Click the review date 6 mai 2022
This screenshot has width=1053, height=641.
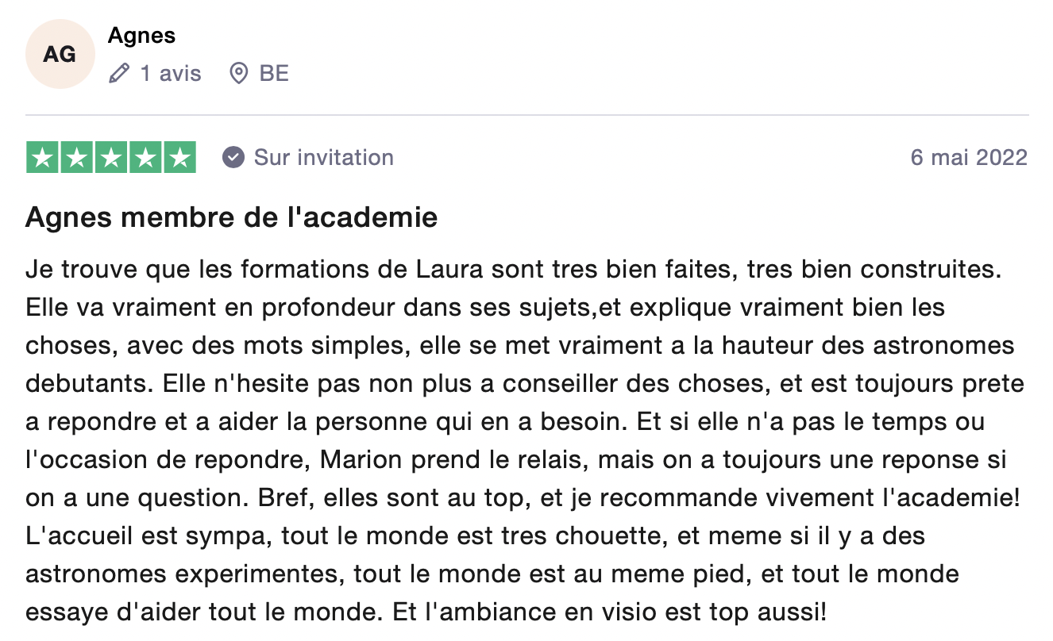(968, 157)
